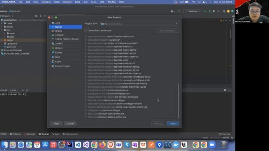Expand src folder in project tree
The width and height of the screenshot is (269, 151).
(x=2, y=30)
